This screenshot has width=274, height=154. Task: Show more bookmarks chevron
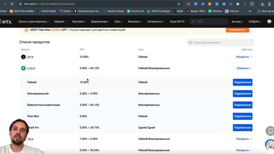(250, 11)
